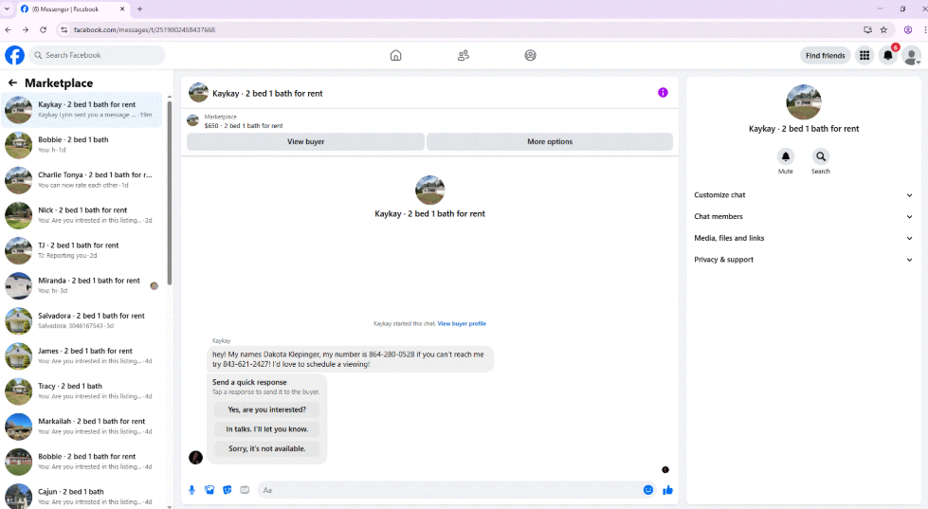Open the Miranda conversation

coord(82,285)
